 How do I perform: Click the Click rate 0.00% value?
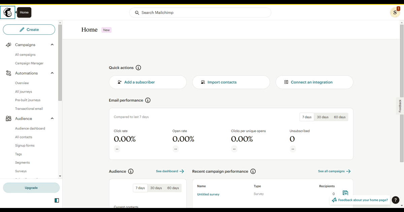tap(125, 139)
